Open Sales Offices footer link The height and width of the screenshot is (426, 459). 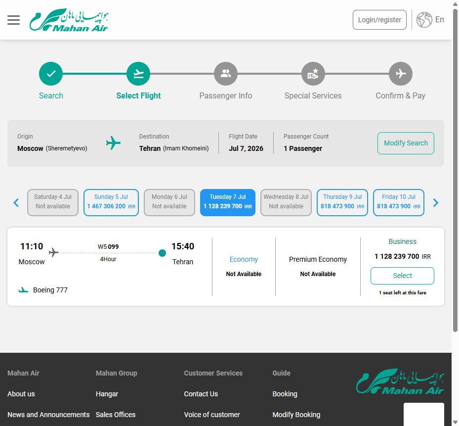pos(116,415)
